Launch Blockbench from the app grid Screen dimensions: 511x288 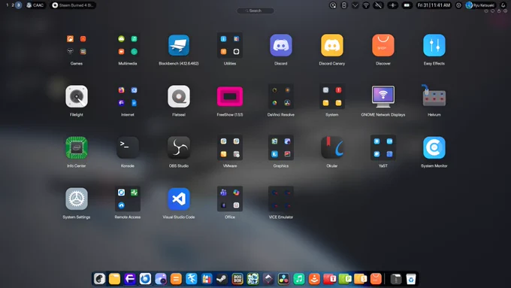point(179,45)
